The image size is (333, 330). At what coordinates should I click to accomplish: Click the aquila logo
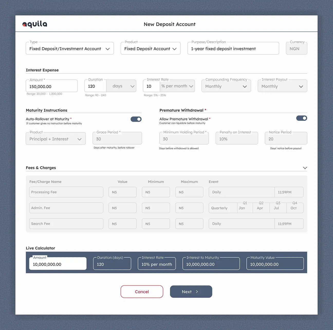[35, 24]
